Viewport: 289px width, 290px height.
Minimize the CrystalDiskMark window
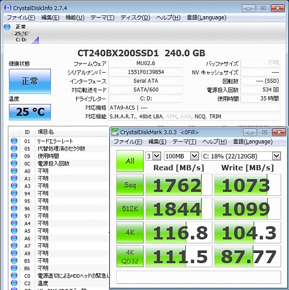click(250, 132)
